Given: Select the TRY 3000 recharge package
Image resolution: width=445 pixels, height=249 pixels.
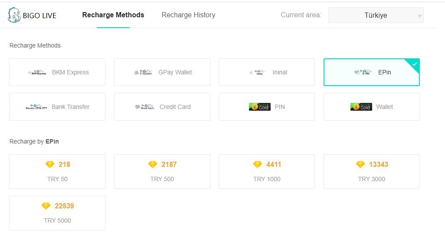Looking at the screenshot, I should pyautogui.click(x=372, y=172).
